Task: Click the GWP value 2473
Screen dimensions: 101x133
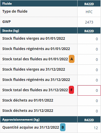Action: (89, 22)
